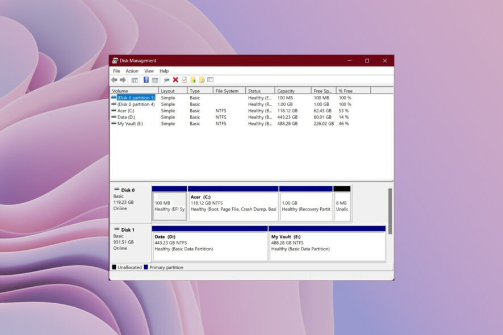Sort by the Volume column header
The width and height of the screenshot is (503, 335).
coord(134,91)
